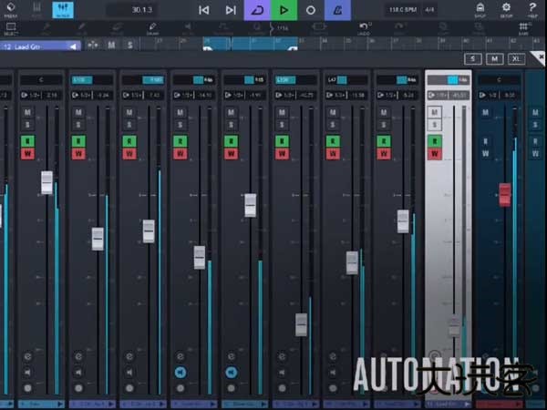Close the highlighted Mixer view button

click(x=64, y=11)
